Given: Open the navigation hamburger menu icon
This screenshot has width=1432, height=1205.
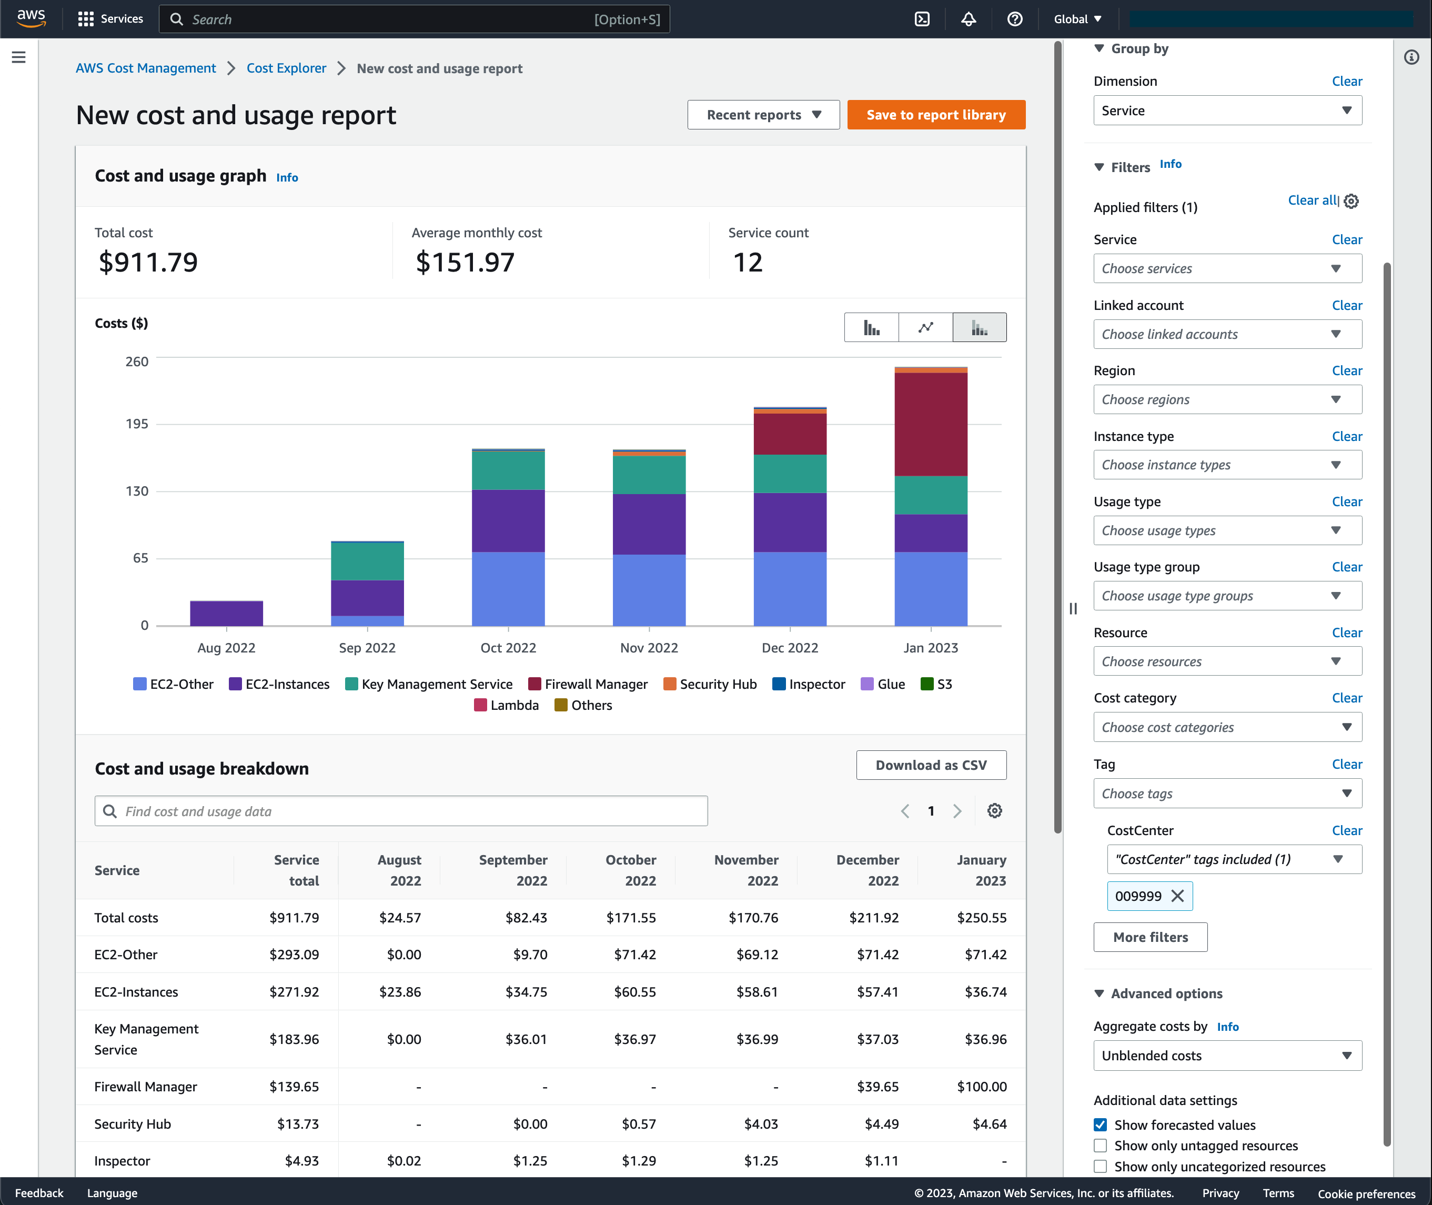Looking at the screenshot, I should 18,57.
